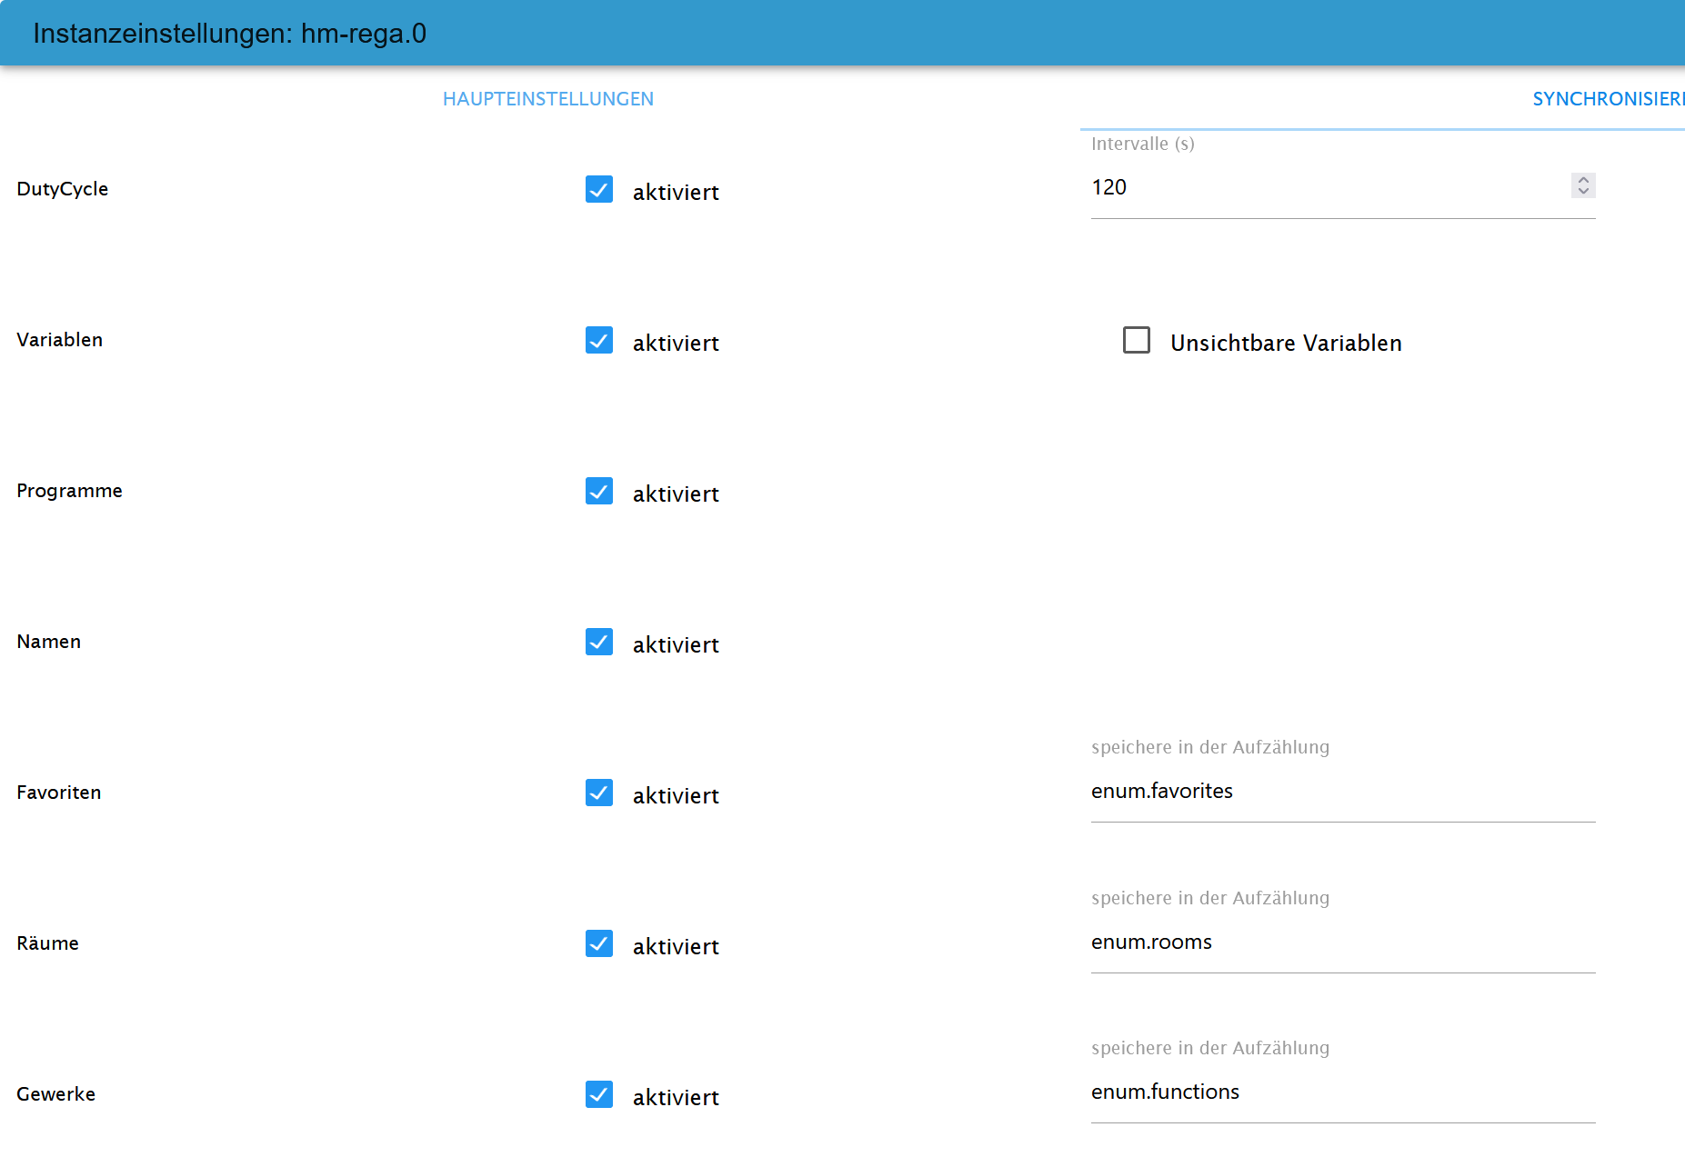The width and height of the screenshot is (1685, 1167).
Task: Focus the enum.rooms text field
Action: pos(1342,942)
